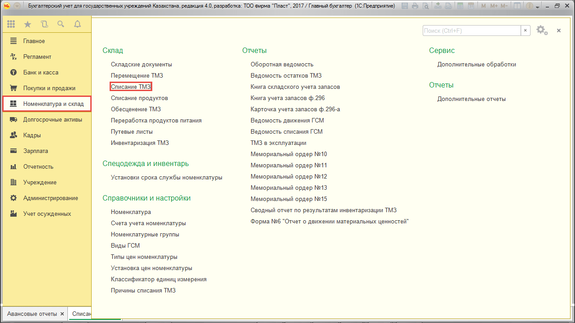The image size is (575, 323).
Task: Click into the Поиск search field
Action: pos(471,31)
